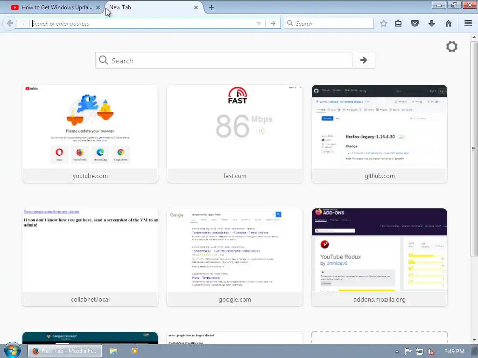The height and width of the screenshot is (358, 478).
Task: Launch the media player taskbar icon
Action: pos(134,351)
